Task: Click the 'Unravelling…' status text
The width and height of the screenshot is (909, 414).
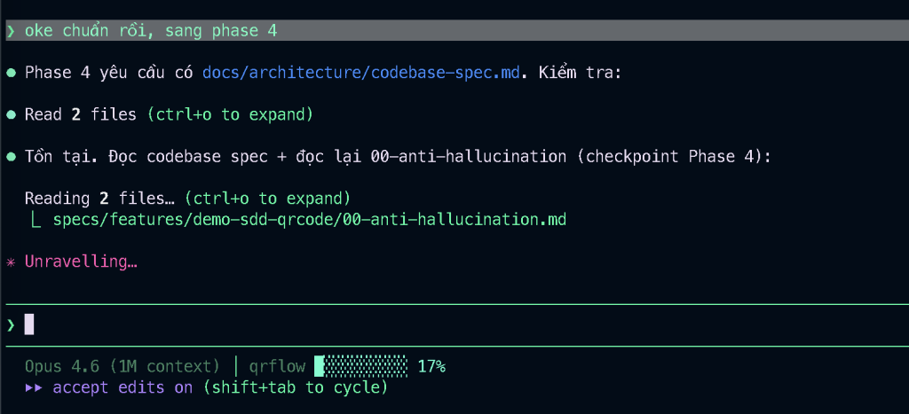Action: tap(81, 262)
